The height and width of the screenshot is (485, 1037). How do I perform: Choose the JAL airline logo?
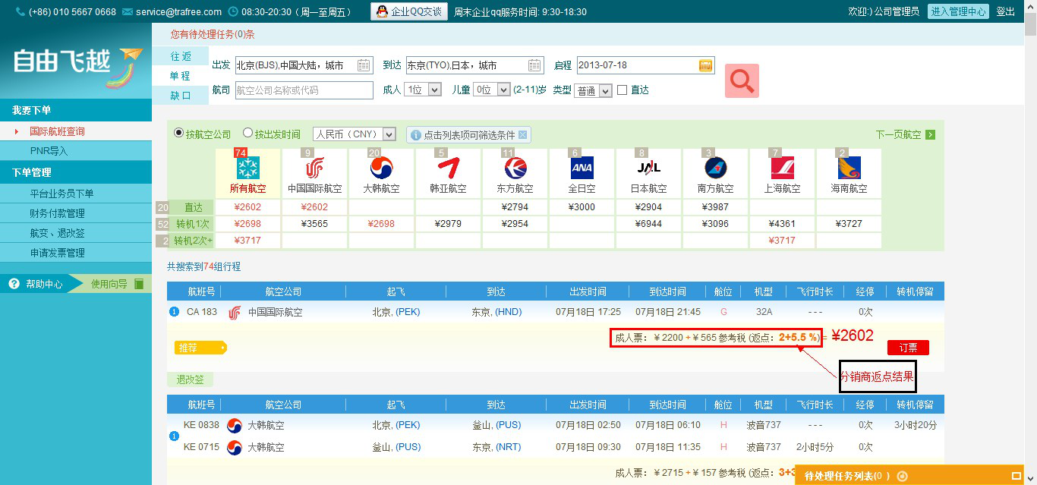[648, 168]
